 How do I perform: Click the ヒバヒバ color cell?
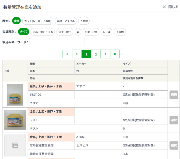point(98,145)
